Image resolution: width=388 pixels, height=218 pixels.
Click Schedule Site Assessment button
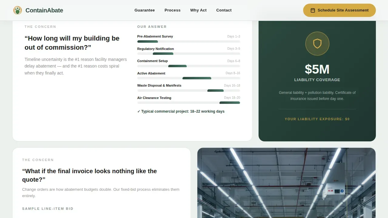pyautogui.click(x=339, y=10)
